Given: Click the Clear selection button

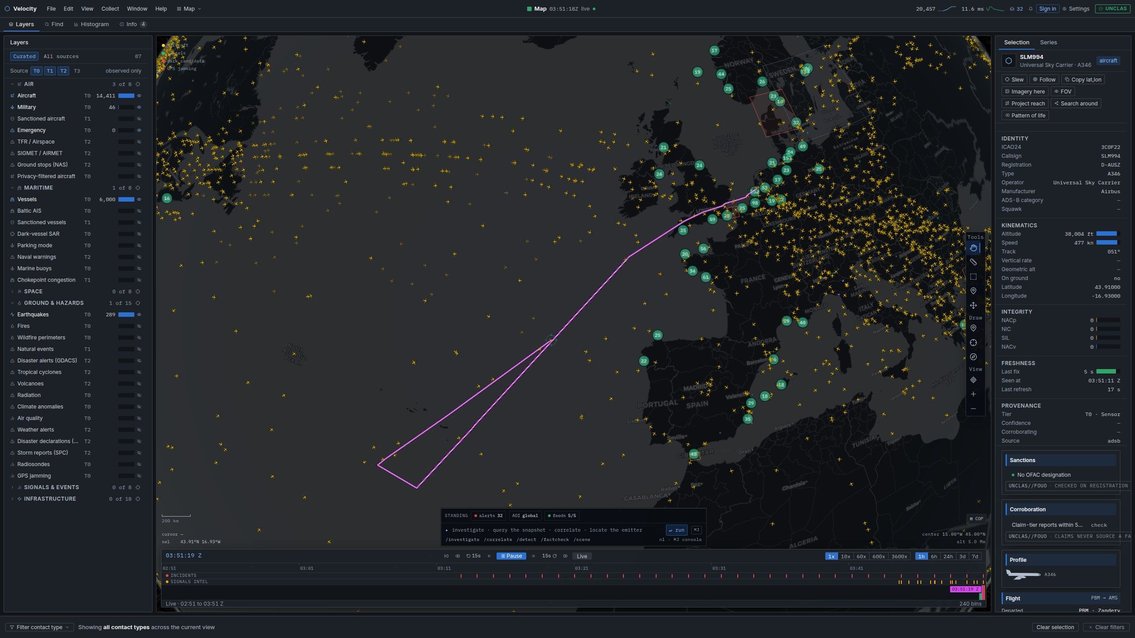Looking at the screenshot, I should coord(1055,627).
